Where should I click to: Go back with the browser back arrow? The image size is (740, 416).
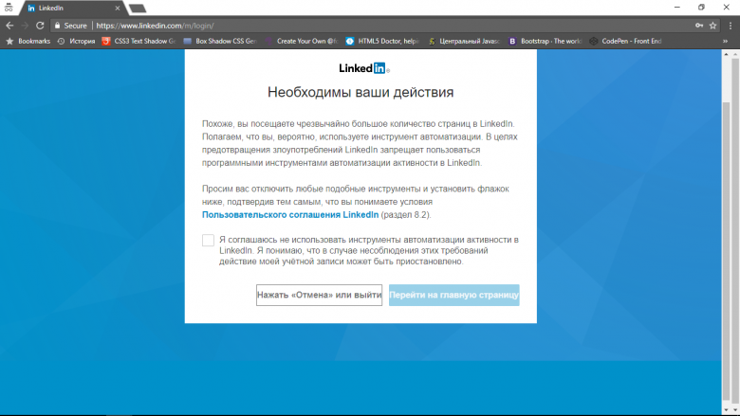click(9, 26)
